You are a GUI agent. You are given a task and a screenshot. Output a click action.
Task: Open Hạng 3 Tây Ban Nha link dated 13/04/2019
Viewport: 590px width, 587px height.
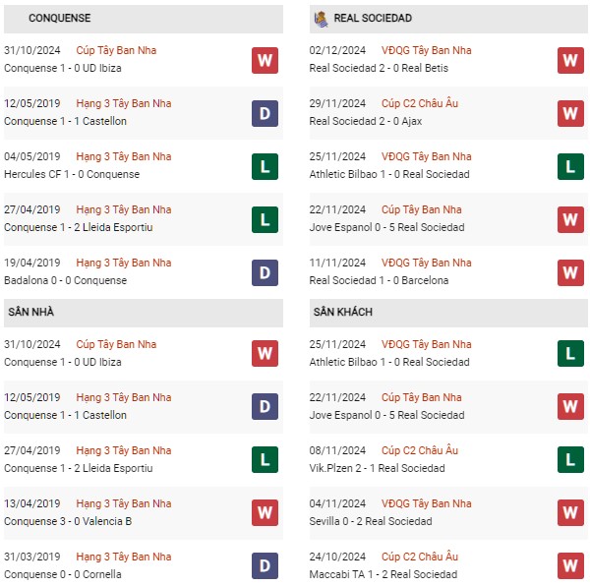click(x=124, y=503)
